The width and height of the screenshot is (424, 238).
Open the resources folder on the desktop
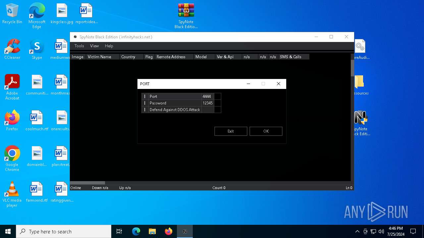(x=360, y=85)
